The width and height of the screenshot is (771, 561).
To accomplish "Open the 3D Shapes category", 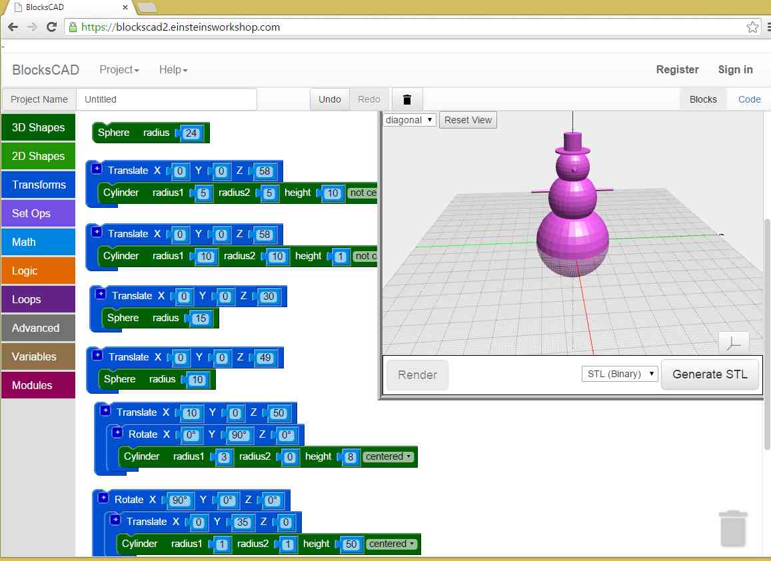I will coord(38,127).
